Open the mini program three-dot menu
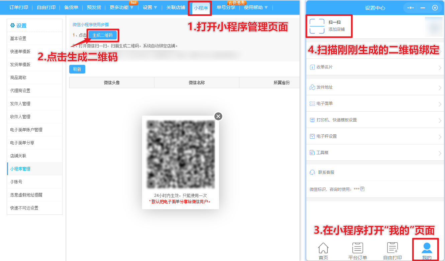This screenshot has height=261, width=445. [411, 8]
